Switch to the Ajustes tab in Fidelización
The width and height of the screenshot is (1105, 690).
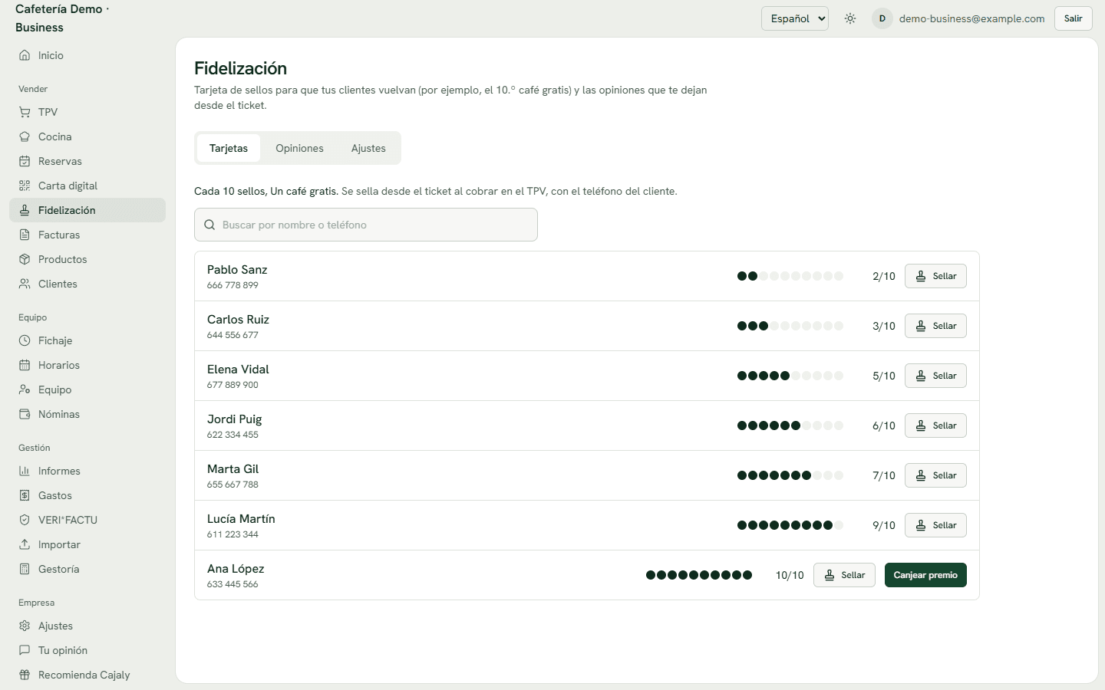pos(368,148)
